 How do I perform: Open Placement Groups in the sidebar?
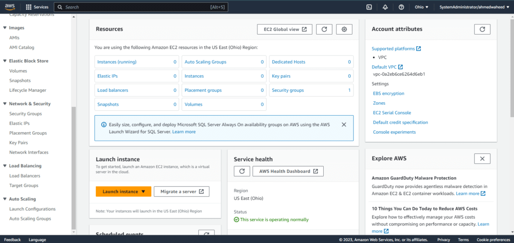(x=28, y=133)
